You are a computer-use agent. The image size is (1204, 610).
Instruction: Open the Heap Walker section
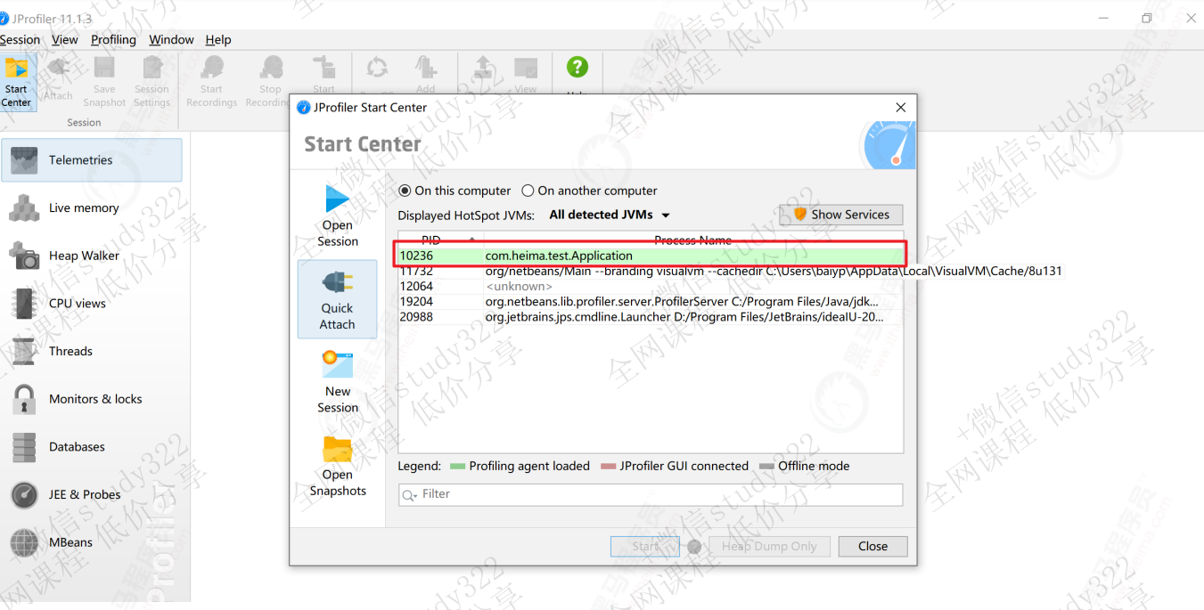[x=92, y=256]
